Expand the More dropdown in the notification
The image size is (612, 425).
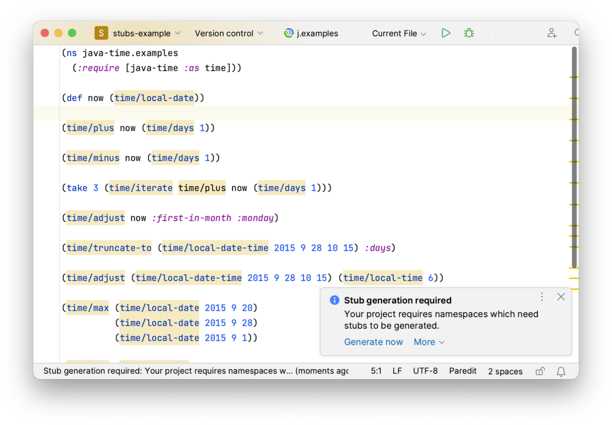pos(429,342)
